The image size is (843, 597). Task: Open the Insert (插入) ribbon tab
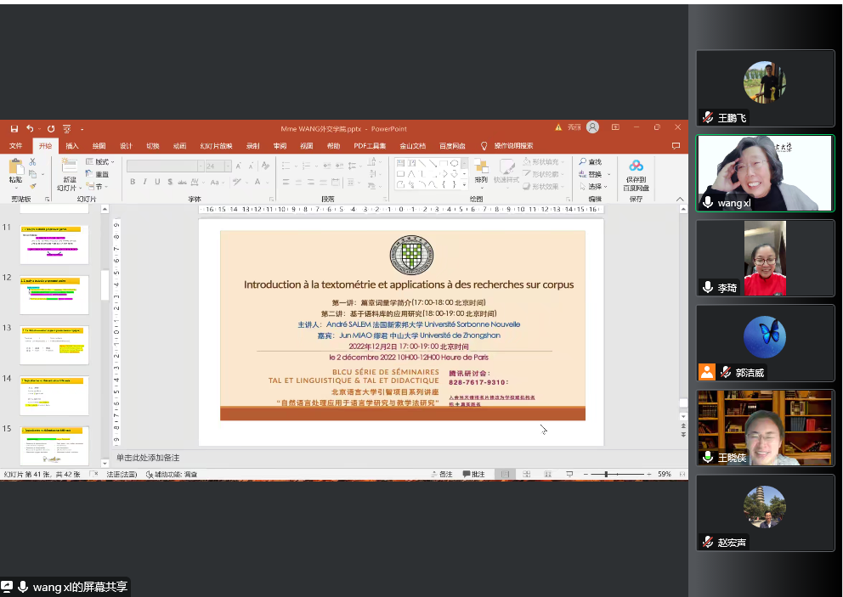pyautogui.click(x=72, y=146)
